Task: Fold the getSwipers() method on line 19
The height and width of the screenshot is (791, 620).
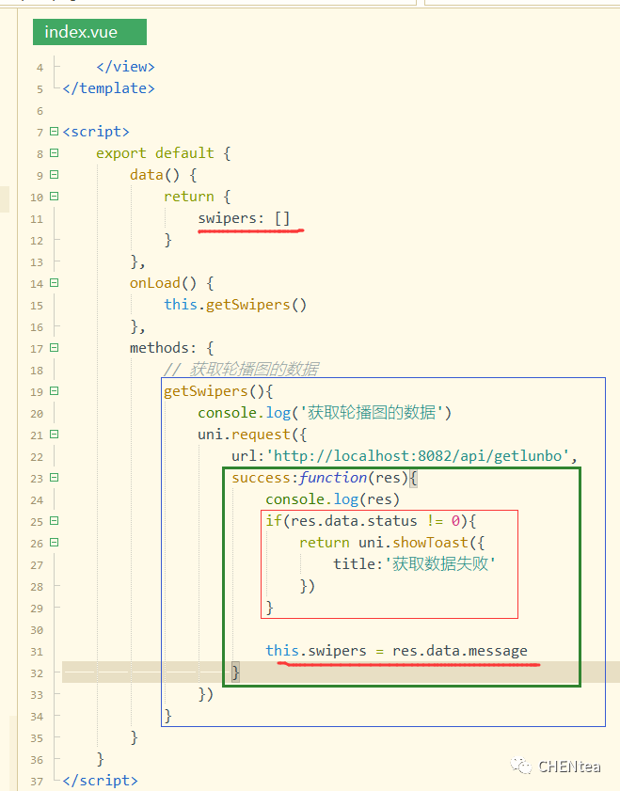Action: coord(54,391)
